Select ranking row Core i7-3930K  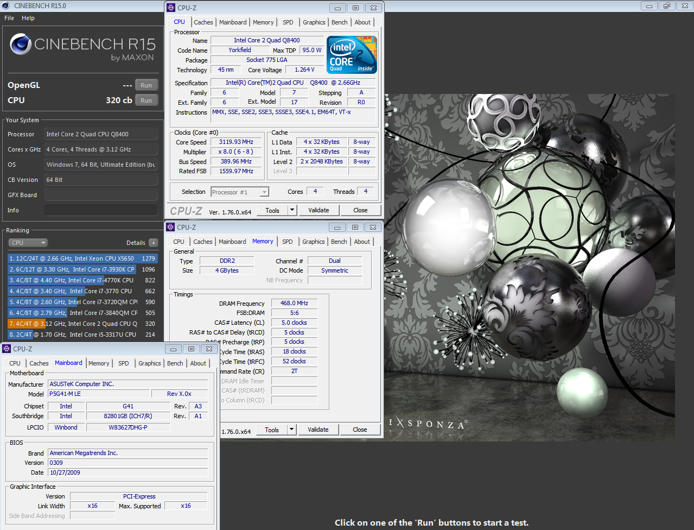point(82,269)
